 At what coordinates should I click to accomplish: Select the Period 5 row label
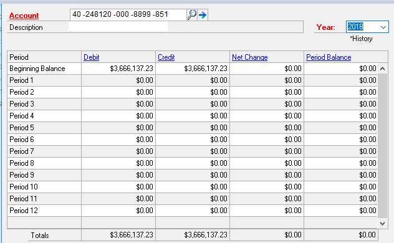tap(22, 128)
